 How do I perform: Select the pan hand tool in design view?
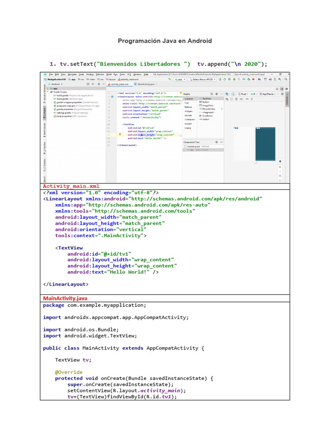280,161
